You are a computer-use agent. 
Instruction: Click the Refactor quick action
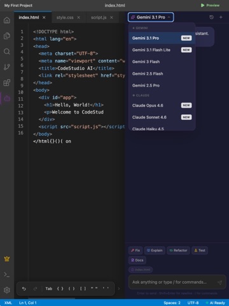coord(178,251)
